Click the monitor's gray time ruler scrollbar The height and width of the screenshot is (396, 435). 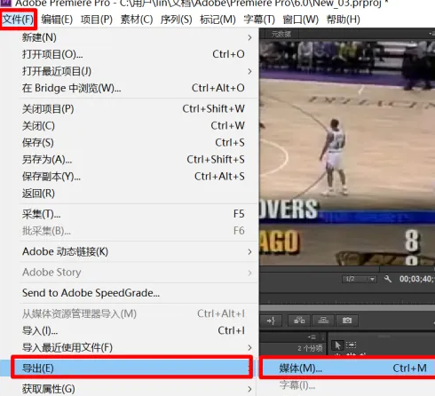click(347, 307)
